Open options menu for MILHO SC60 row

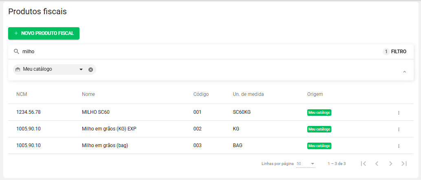tap(399, 113)
